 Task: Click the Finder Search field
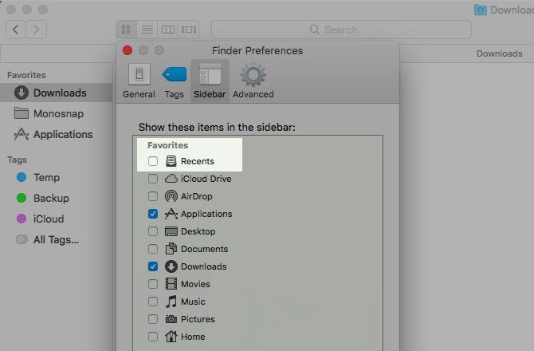341,30
